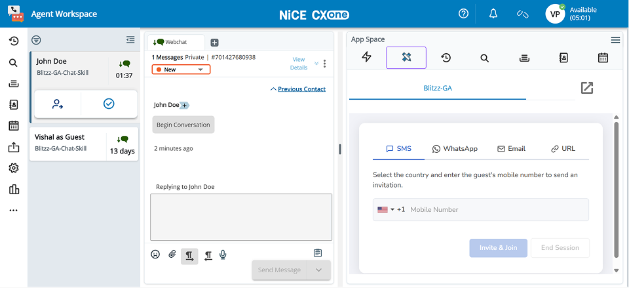Open quick replies clipboard icon
Viewport: 629px width, 288px height.
click(x=318, y=253)
